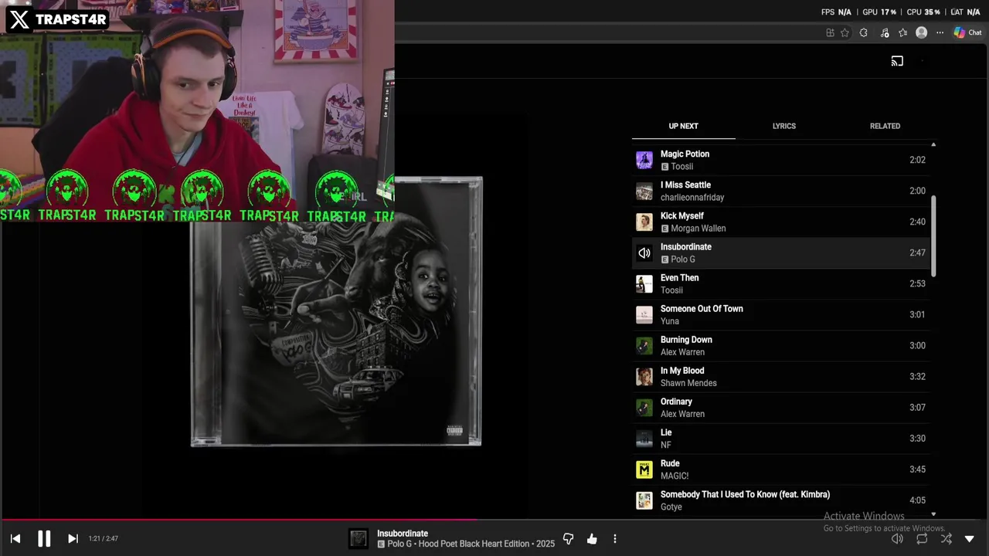This screenshot has height=556, width=989.
Task: Play Even Then by Toosii
Action: click(780, 283)
